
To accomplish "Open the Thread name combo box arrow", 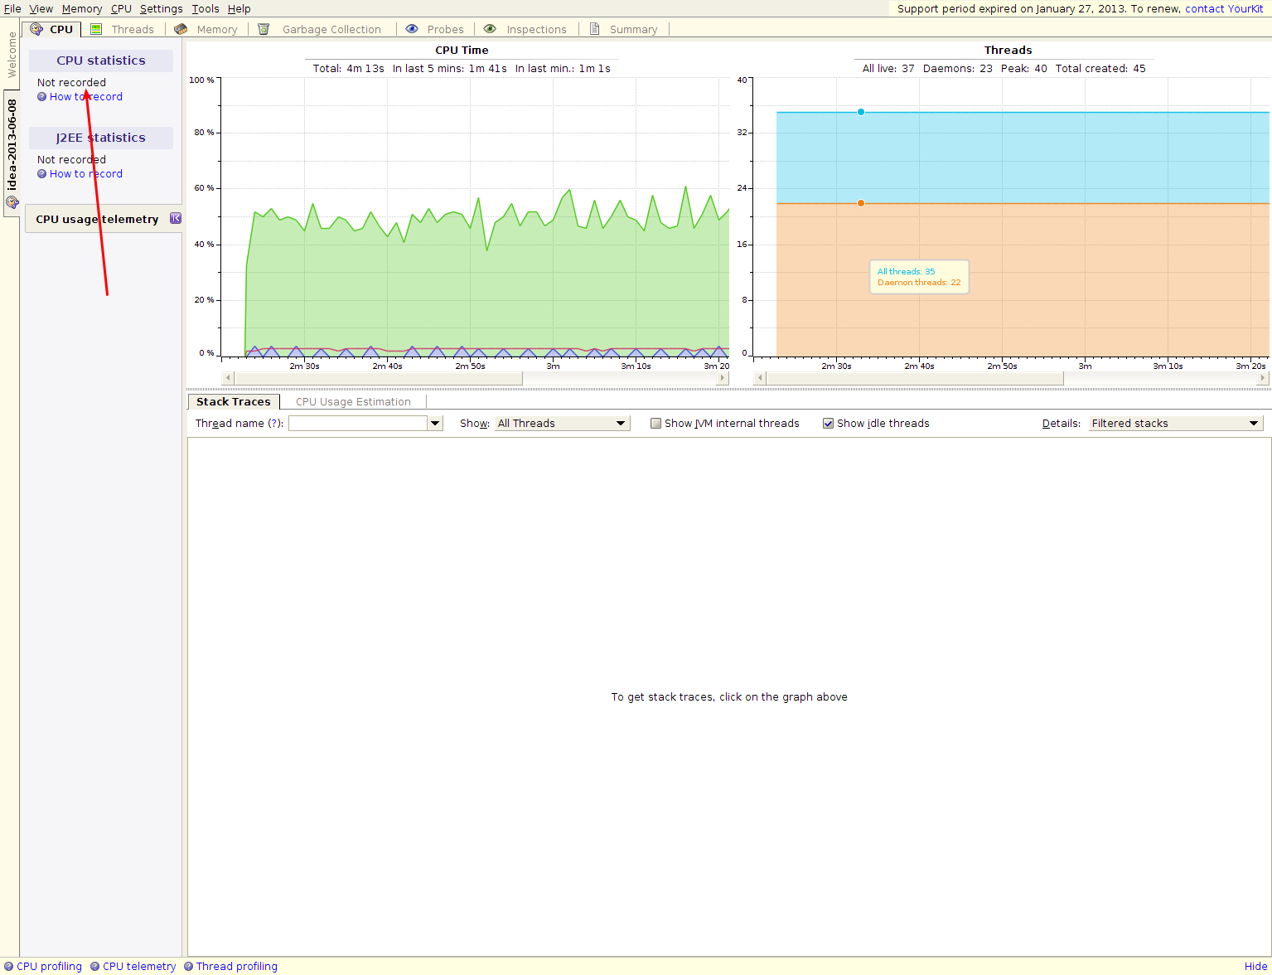I will coord(435,424).
